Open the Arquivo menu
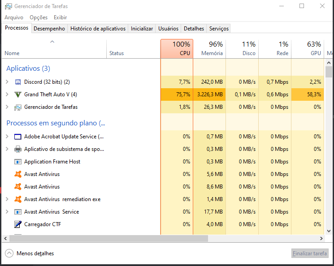This screenshot has width=334, height=266. point(14,17)
